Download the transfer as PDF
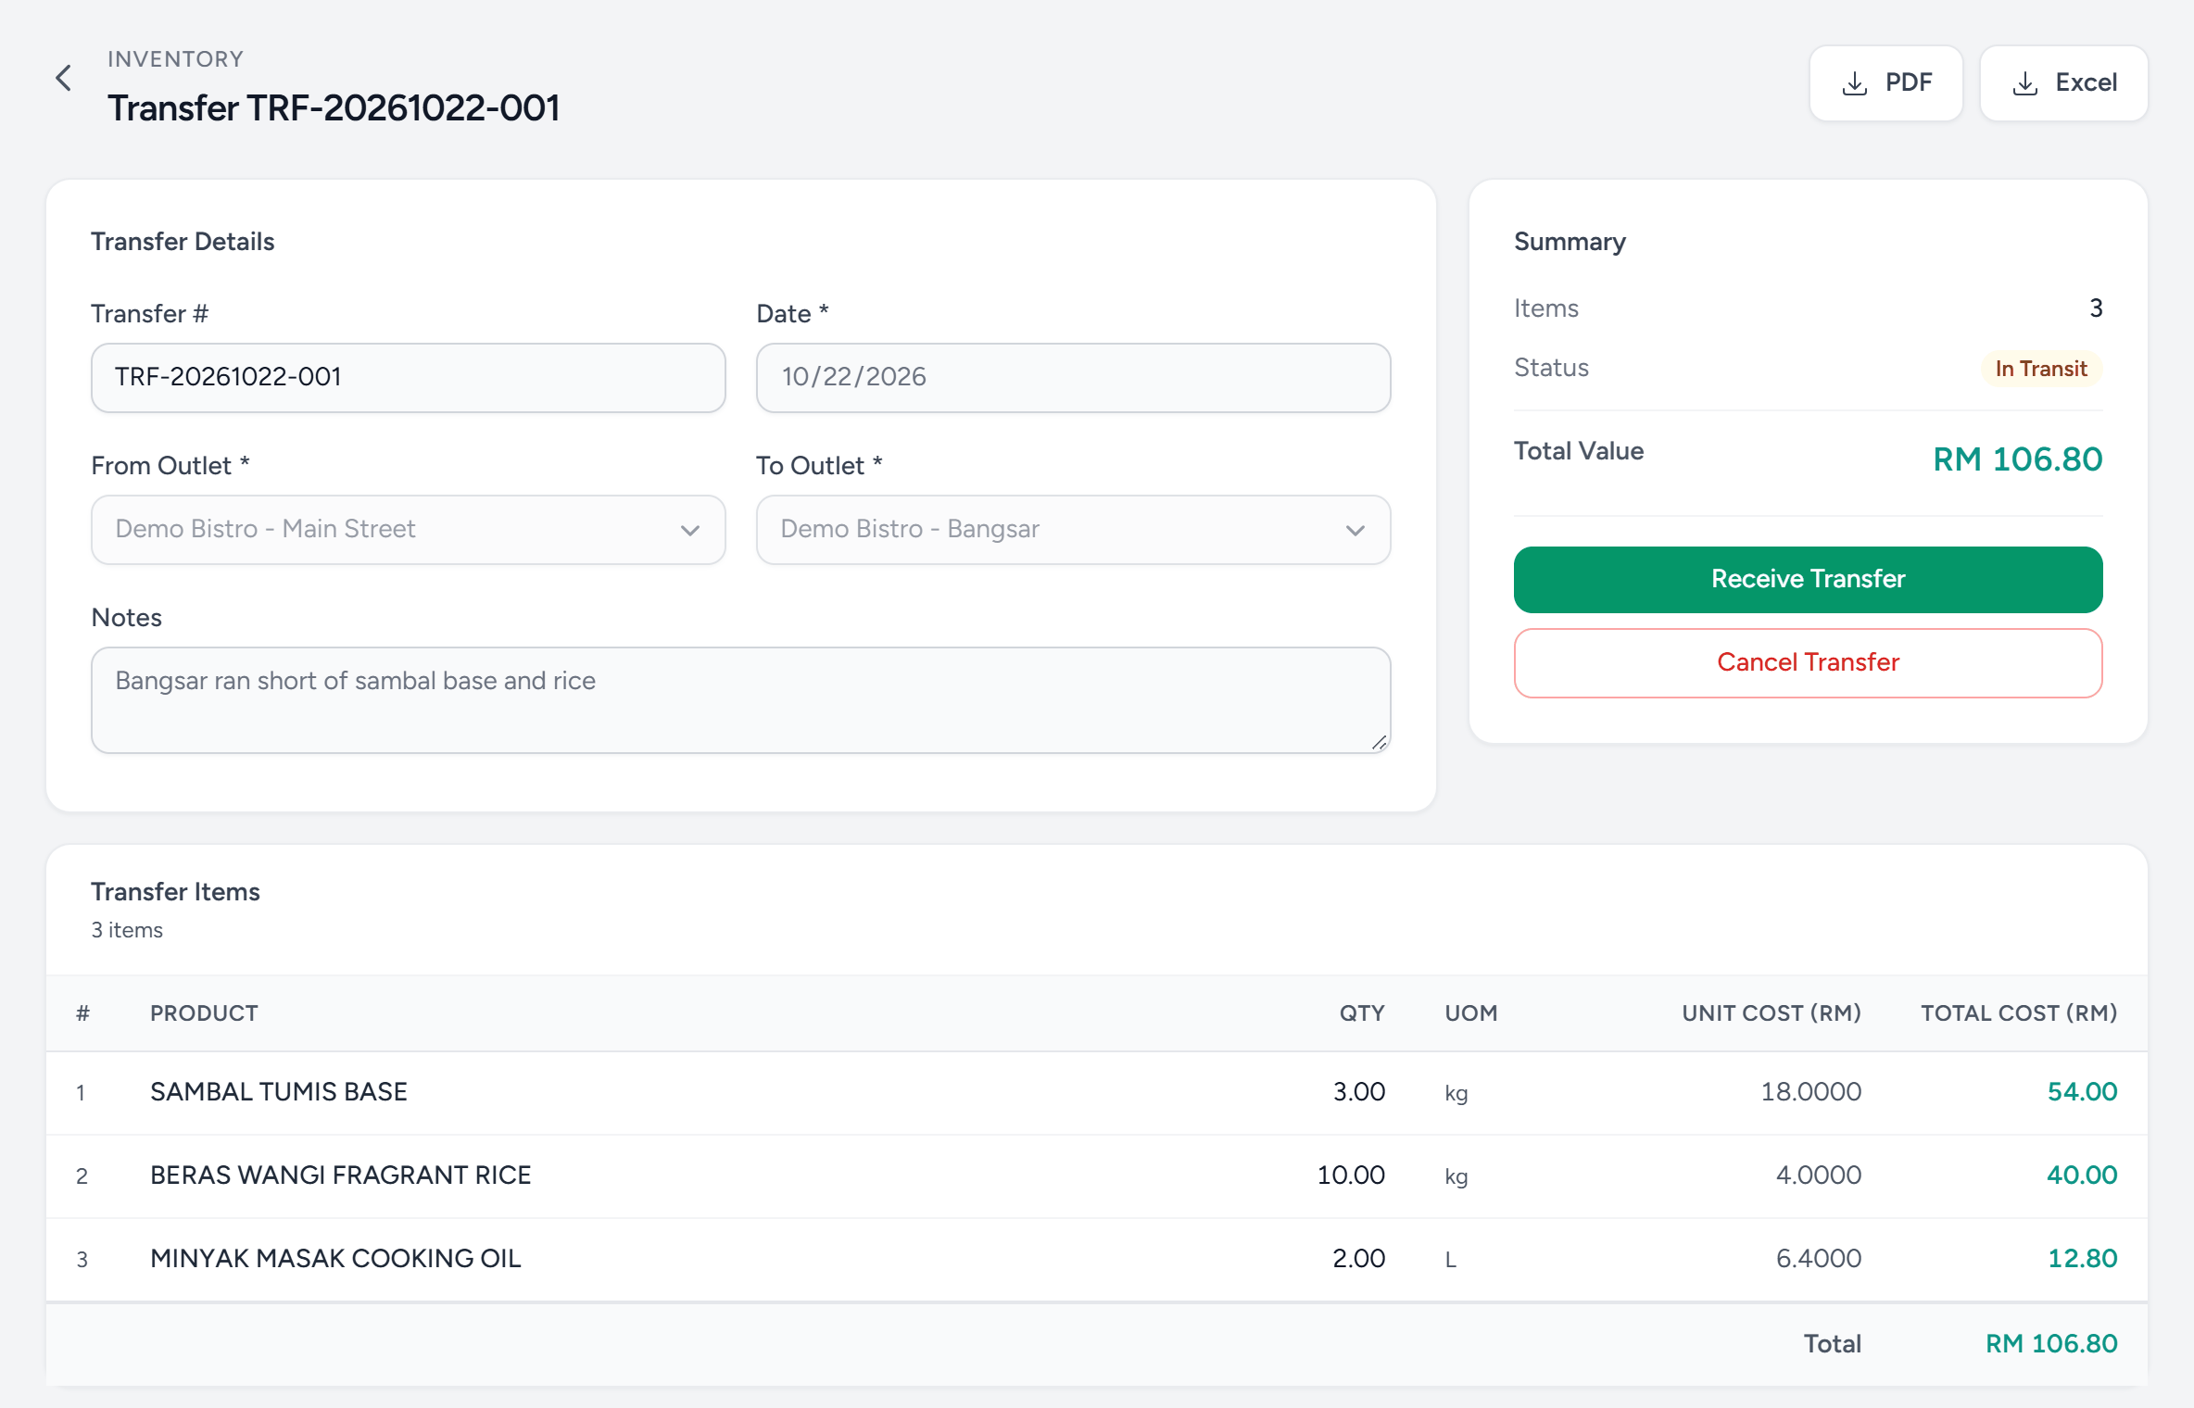 tap(1885, 82)
